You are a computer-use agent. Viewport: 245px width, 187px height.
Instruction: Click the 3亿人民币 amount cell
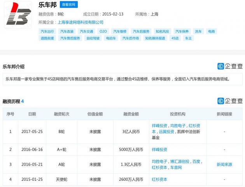coord(131,132)
